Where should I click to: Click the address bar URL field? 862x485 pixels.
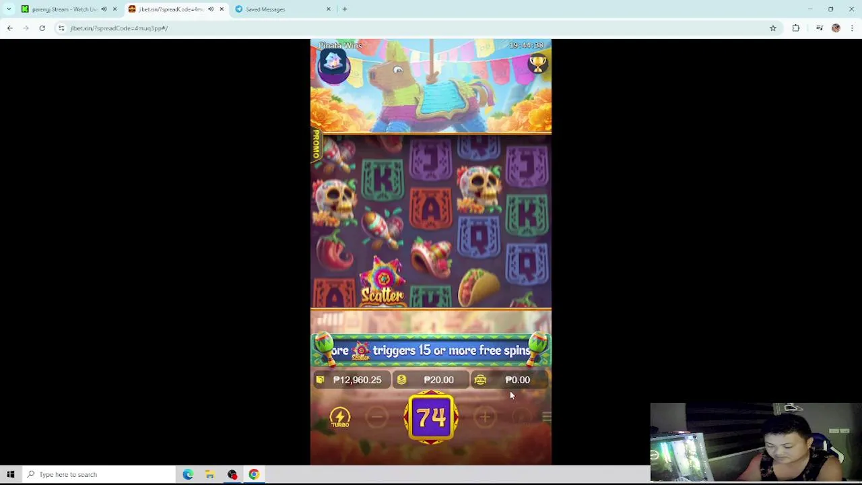point(418,28)
